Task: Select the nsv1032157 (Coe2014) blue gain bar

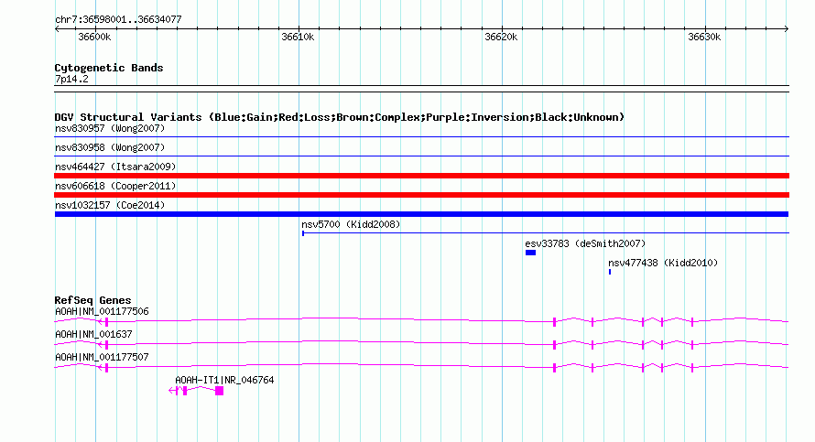Action: coord(421,214)
